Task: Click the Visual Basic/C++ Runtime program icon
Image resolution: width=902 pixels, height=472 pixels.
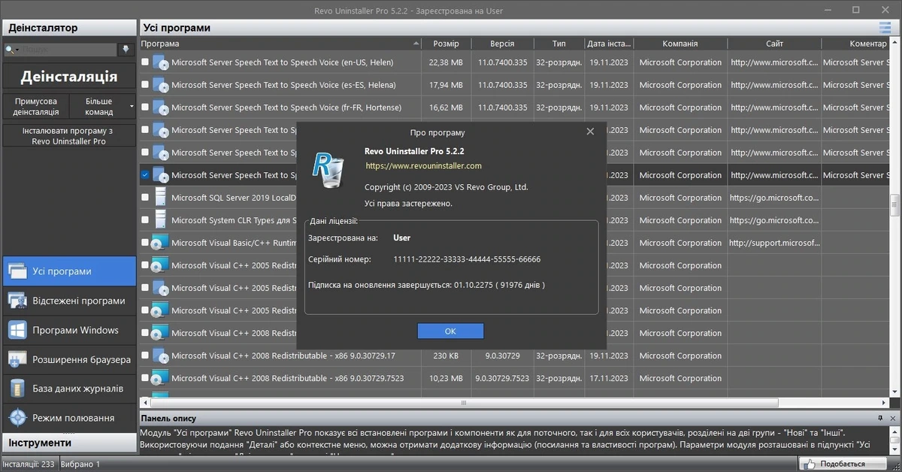Action: point(160,243)
